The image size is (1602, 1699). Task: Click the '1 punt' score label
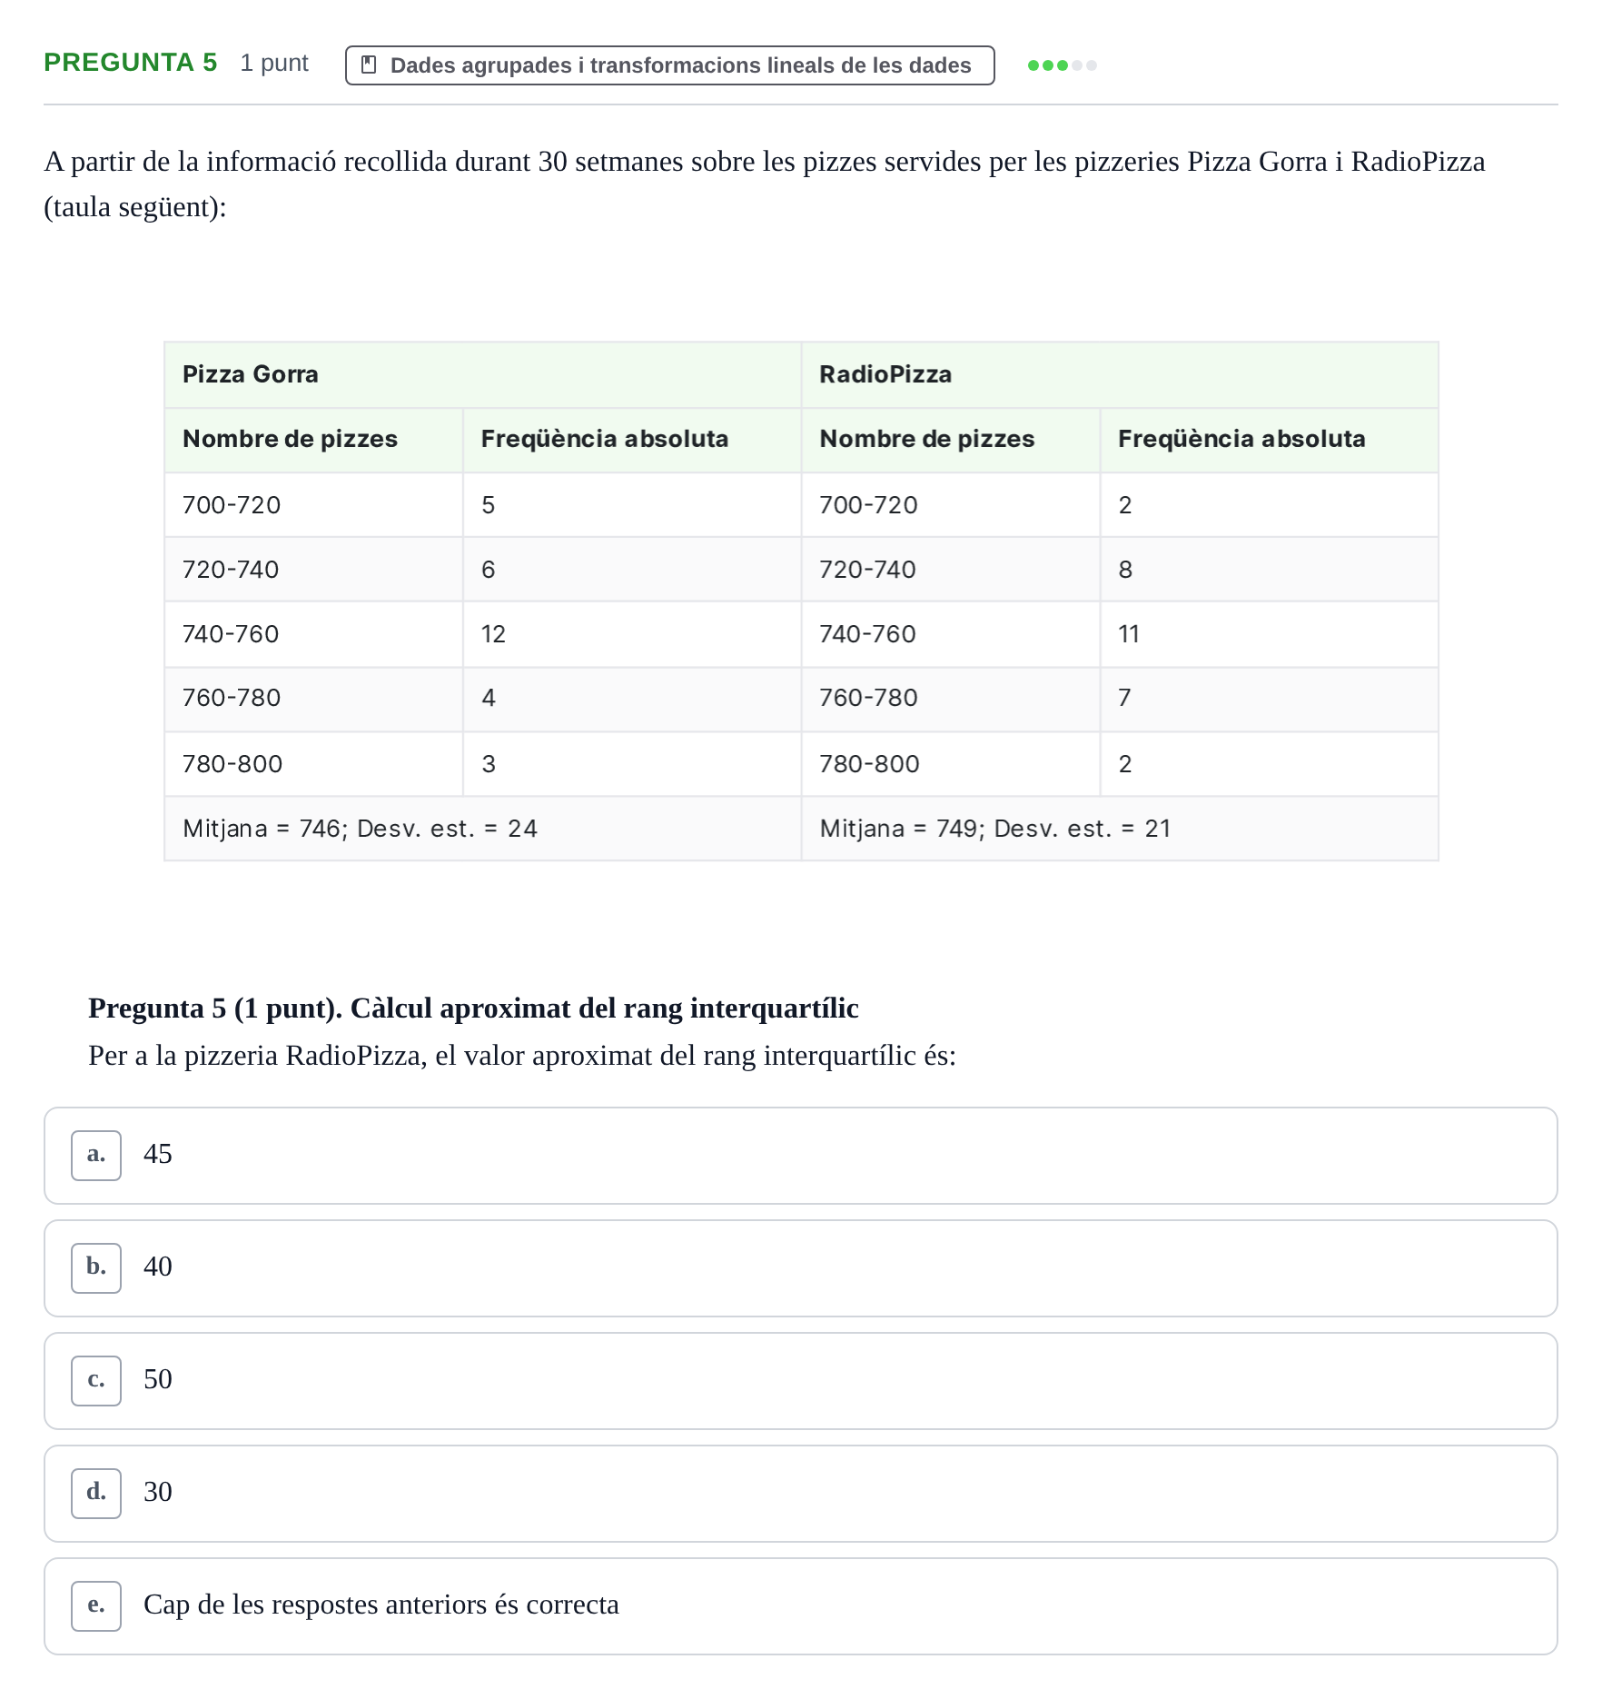[x=274, y=64]
